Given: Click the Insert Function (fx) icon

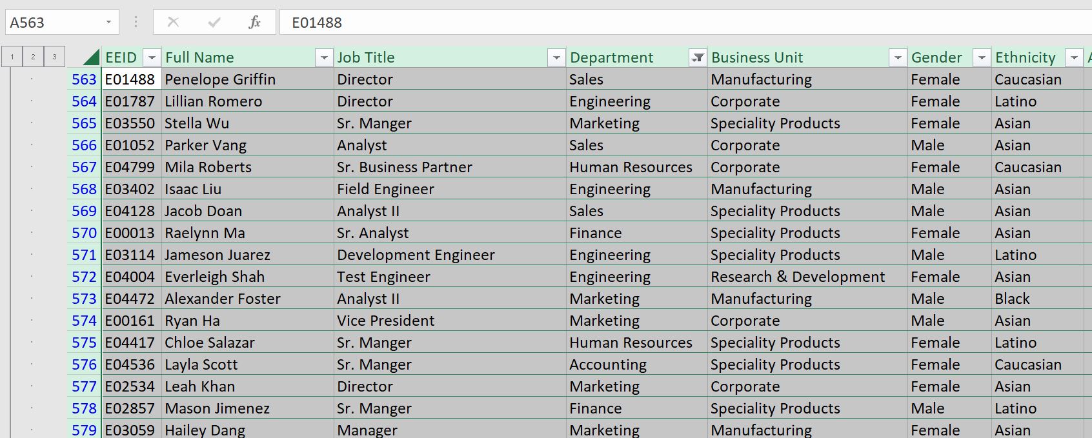Looking at the screenshot, I should 254,21.
